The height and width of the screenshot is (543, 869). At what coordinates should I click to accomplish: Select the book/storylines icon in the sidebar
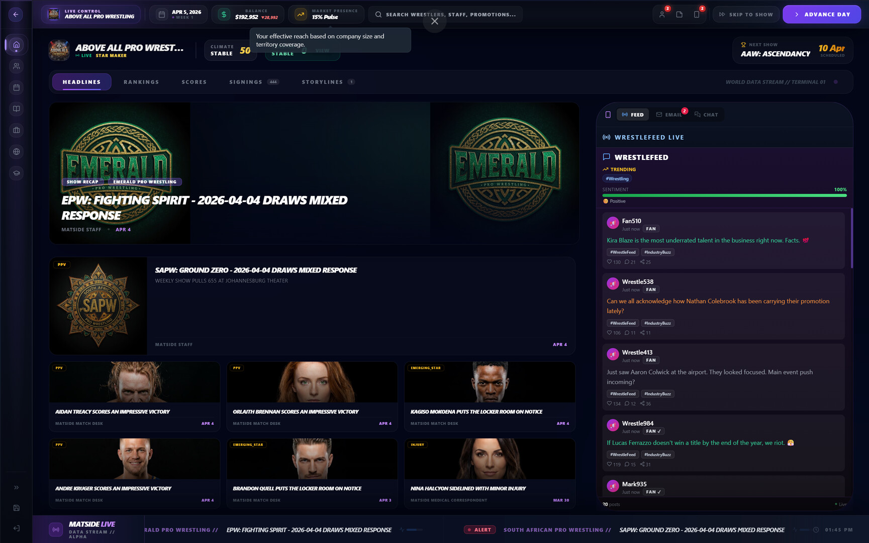pyautogui.click(x=16, y=109)
